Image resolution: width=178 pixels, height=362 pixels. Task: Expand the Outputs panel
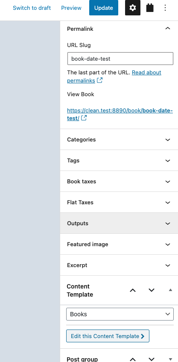(x=119, y=223)
